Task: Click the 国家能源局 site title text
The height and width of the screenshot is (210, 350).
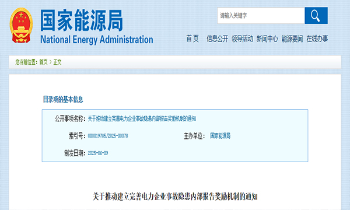Action: click(x=82, y=20)
